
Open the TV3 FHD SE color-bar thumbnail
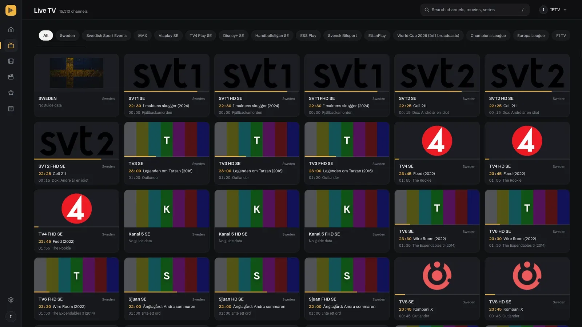pyautogui.click(x=347, y=139)
